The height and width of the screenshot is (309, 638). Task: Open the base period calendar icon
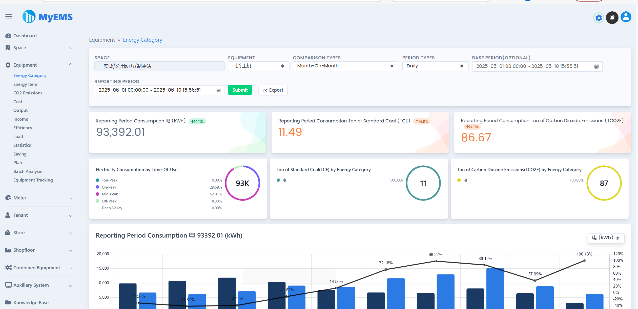coord(596,67)
